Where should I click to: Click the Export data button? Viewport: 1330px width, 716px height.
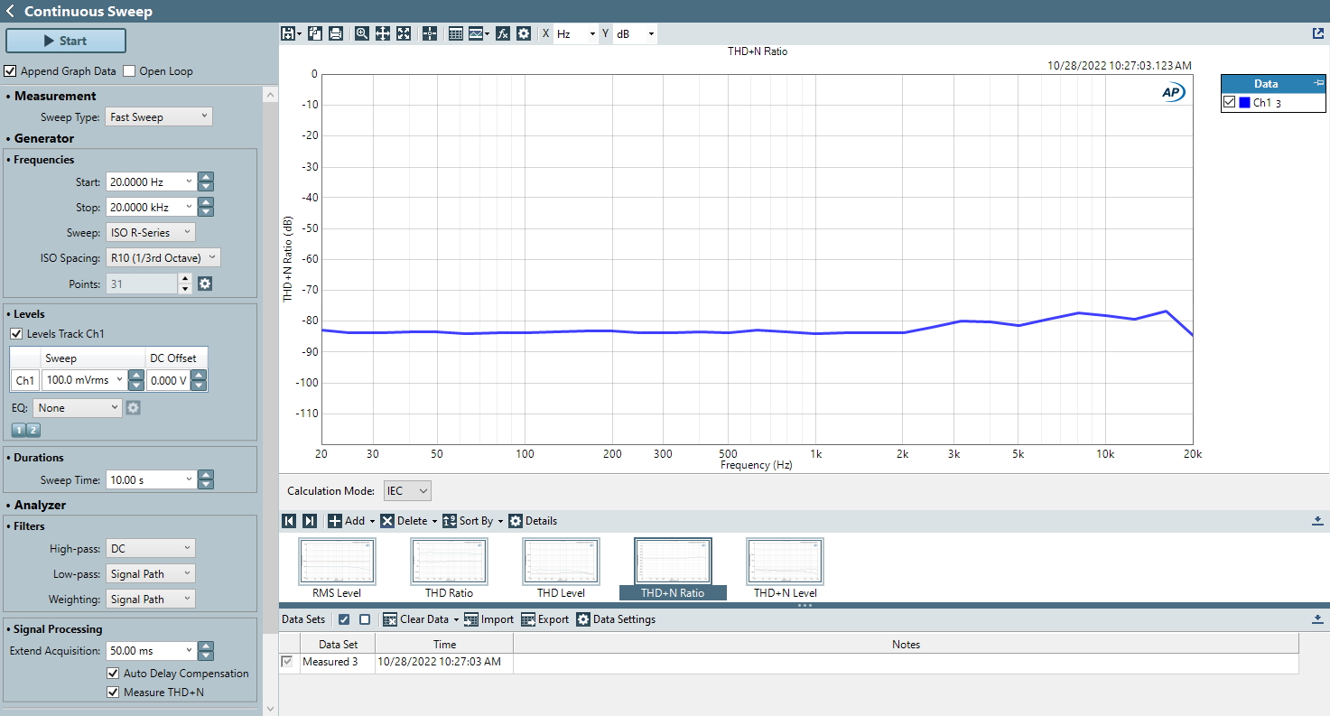tap(545, 619)
